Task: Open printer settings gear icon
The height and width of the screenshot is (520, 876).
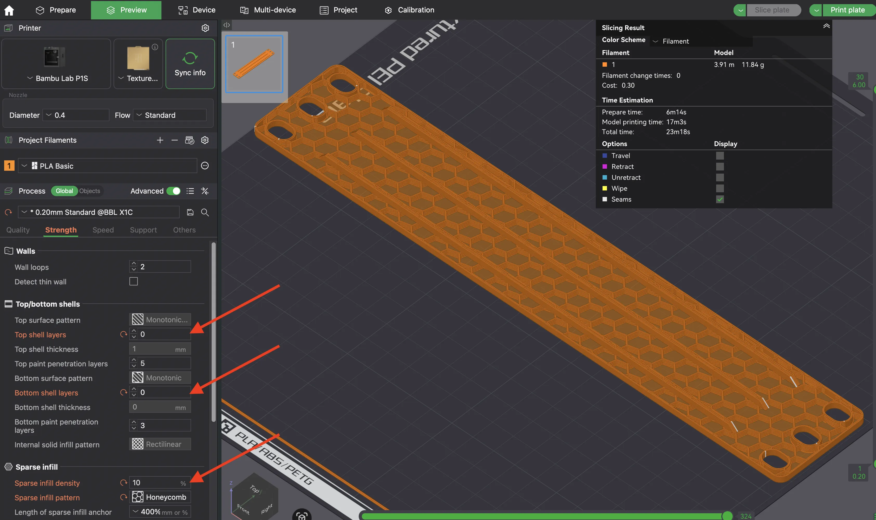Action: (205, 28)
